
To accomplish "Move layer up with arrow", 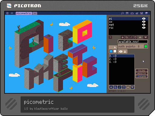I will tap(140, 37).
